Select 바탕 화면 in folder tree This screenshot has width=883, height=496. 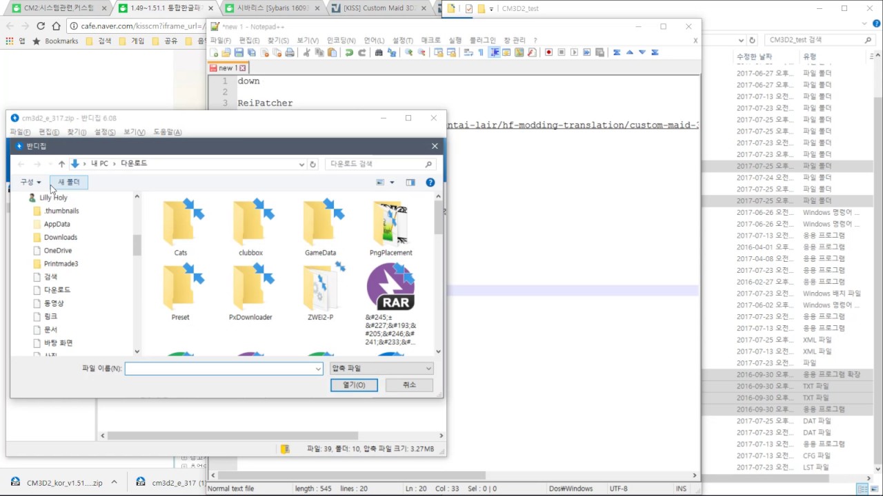(59, 343)
